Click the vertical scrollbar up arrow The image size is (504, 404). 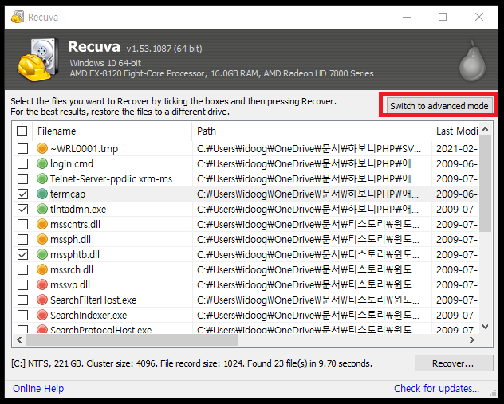[x=486, y=129]
